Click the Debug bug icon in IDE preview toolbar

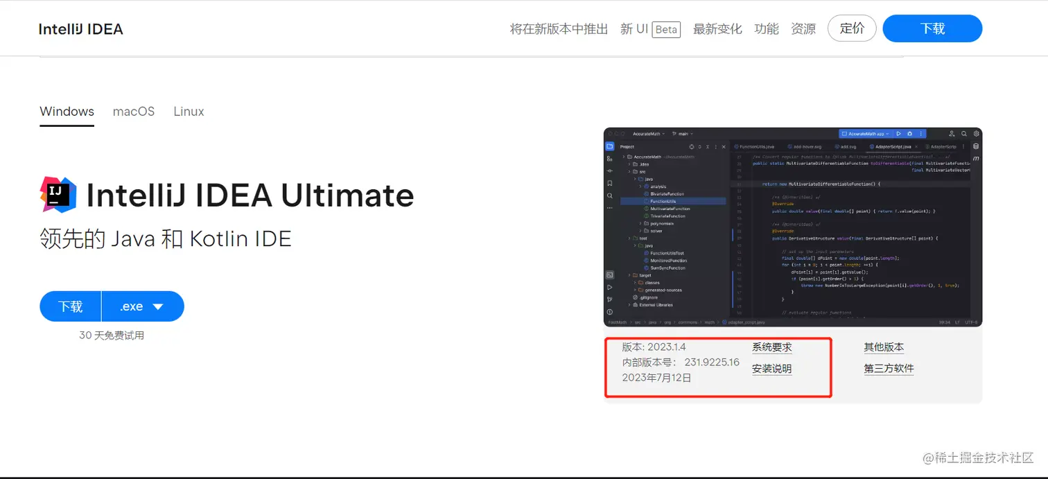pos(909,134)
